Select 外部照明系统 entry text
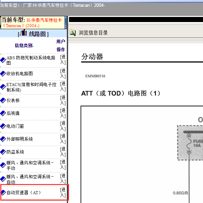 click(20, 139)
